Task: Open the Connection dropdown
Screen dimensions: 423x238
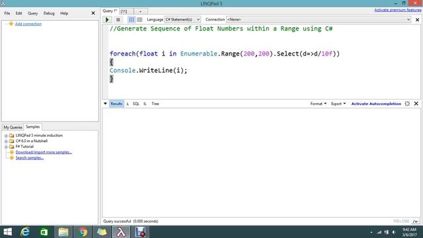Action: (319, 19)
